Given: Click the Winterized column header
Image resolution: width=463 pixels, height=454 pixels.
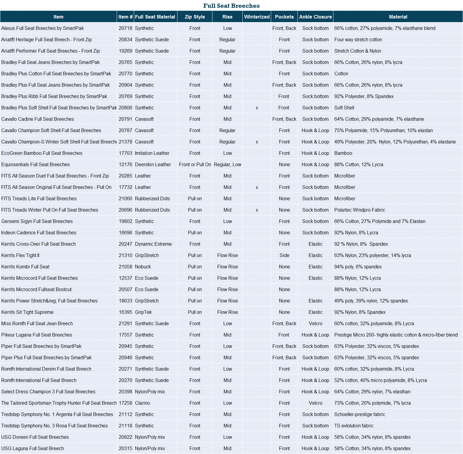Looking at the screenshot, I should click(x=257, y=17).
